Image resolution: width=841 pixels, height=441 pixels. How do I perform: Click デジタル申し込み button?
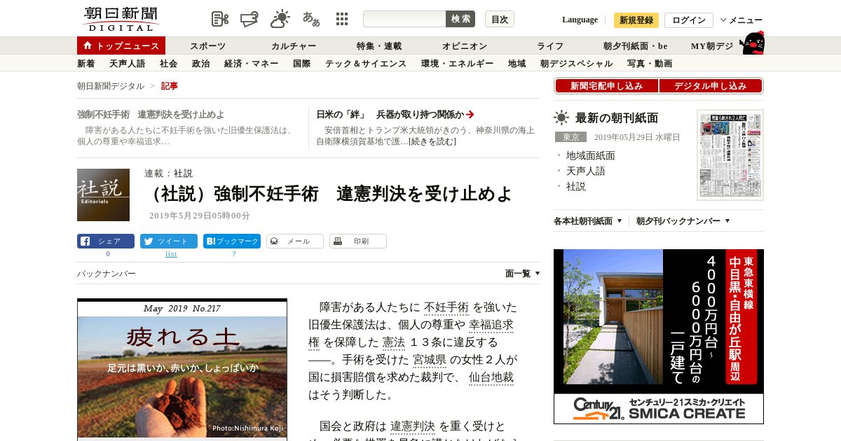point(710,86)
